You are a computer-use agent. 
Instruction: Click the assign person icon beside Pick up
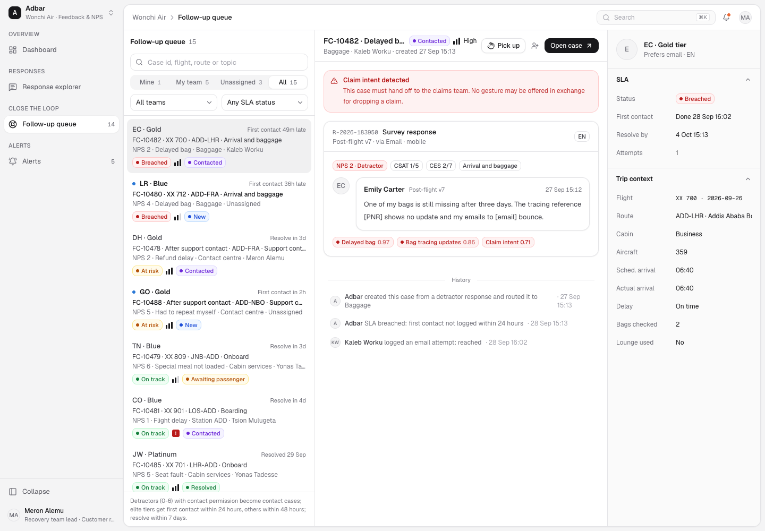(x=535, y=46)
